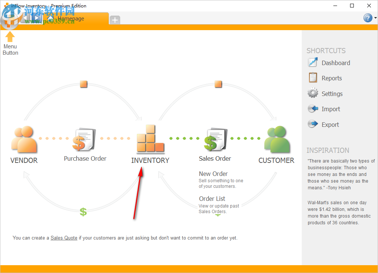Open the help question mark icon
This screenshot has width=378, height=273.
368,18
